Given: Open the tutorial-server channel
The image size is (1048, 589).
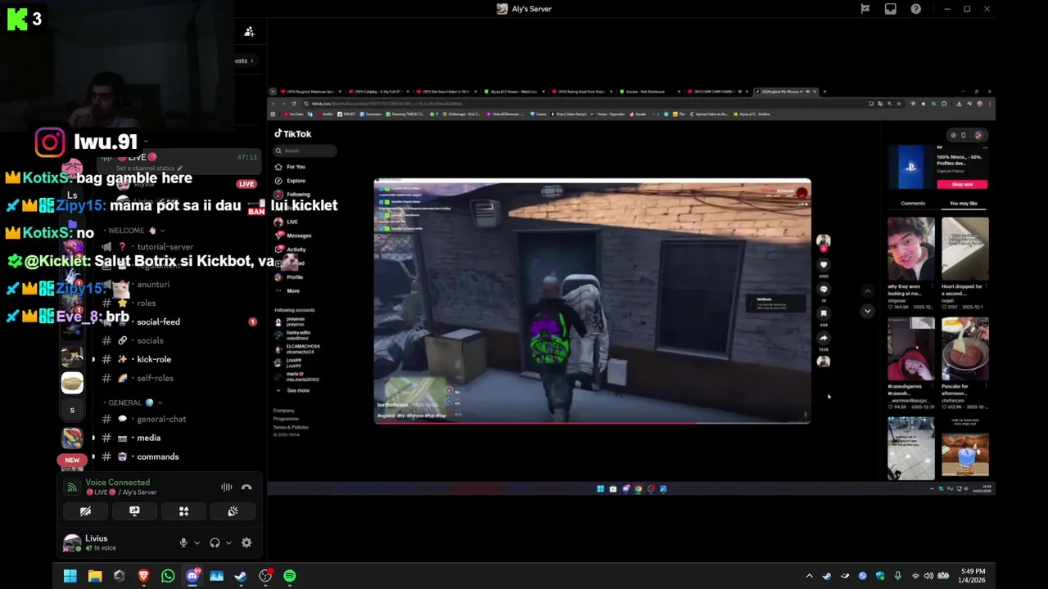Looking at the screenshot, I should click(x=165, y=246).
